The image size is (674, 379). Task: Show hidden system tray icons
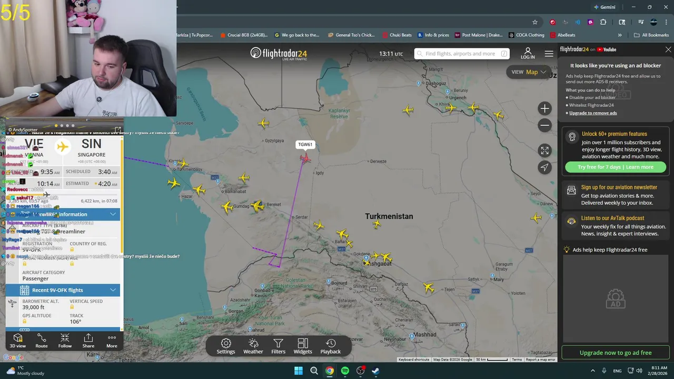592,371
